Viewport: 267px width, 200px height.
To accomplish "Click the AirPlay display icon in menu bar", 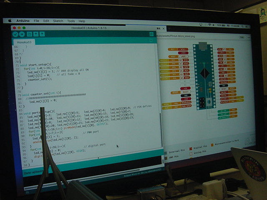I will tap(201, 25).
